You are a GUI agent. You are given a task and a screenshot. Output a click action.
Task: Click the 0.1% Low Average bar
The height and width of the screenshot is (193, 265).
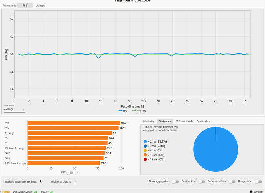(x=64, y=163)
